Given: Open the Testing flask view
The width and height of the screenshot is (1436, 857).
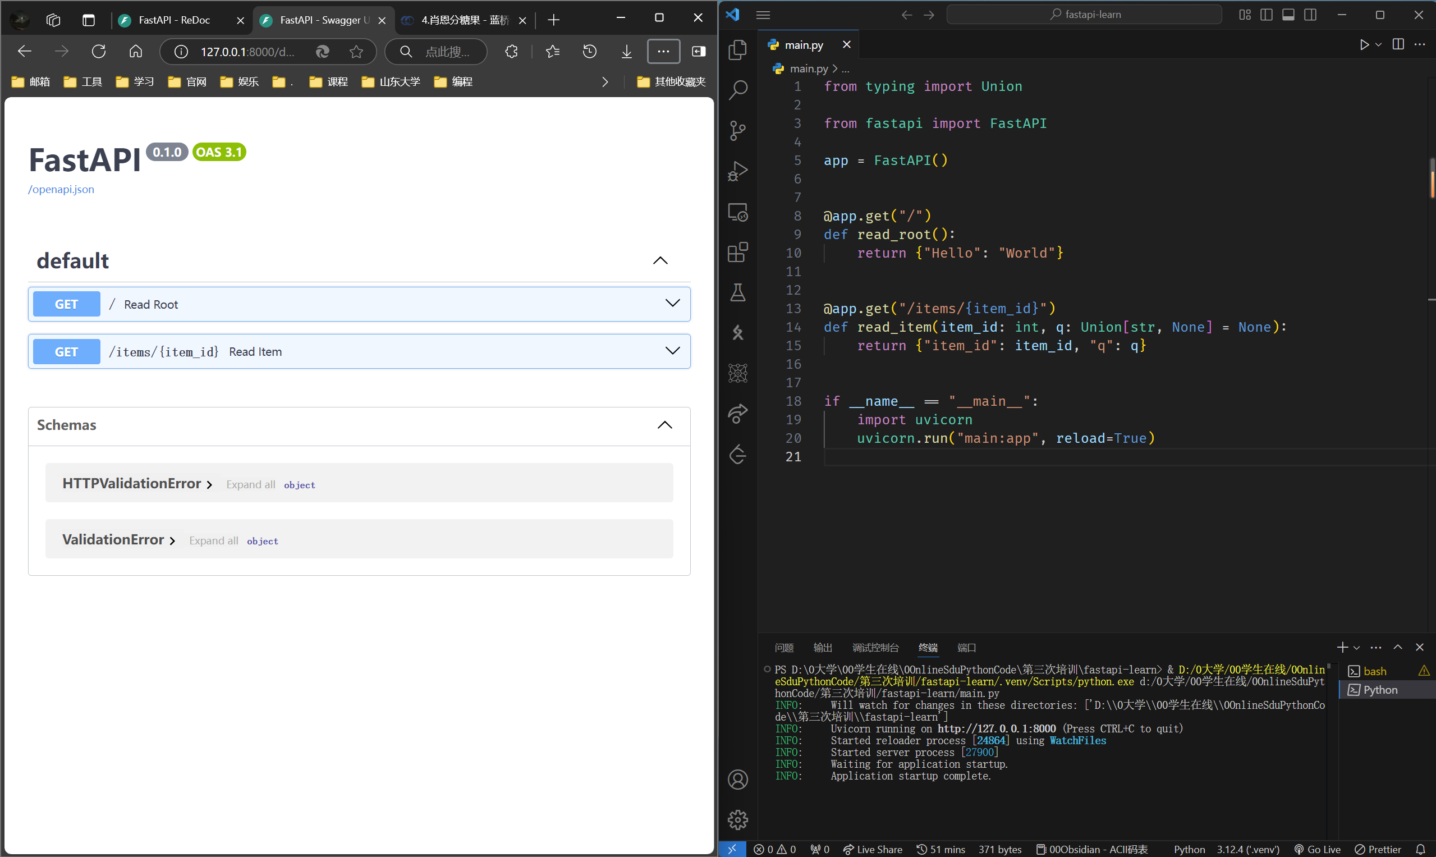Looking at the screenshot, I should coord(737,293).
